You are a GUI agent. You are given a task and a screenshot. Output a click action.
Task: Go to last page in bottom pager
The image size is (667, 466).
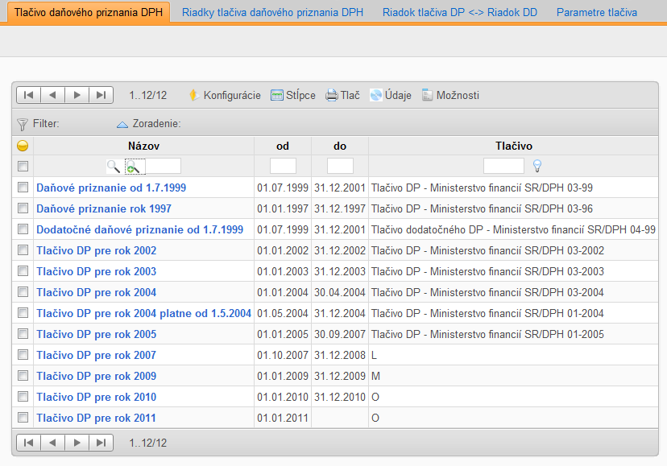(x=101, y=443)
